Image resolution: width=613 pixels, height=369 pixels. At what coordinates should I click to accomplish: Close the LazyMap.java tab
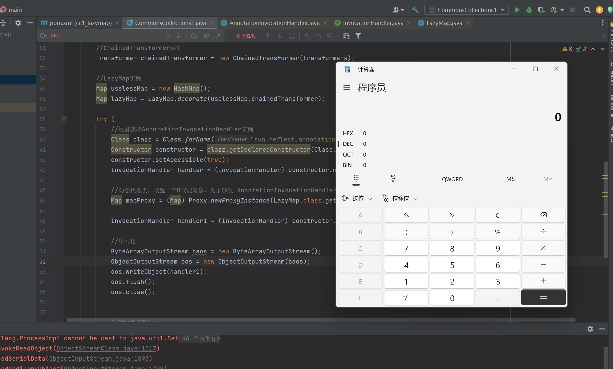[468, 23]
